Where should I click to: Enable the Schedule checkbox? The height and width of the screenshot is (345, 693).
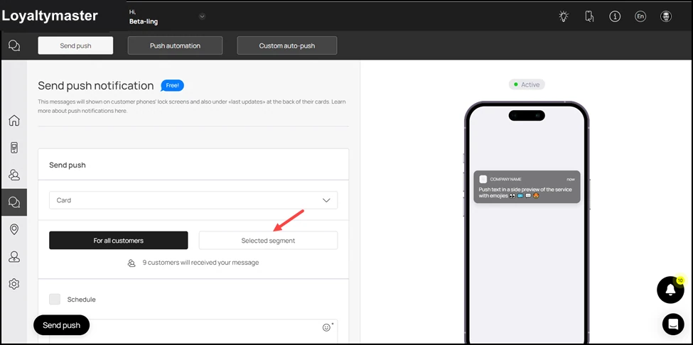(x=55, y=299)
